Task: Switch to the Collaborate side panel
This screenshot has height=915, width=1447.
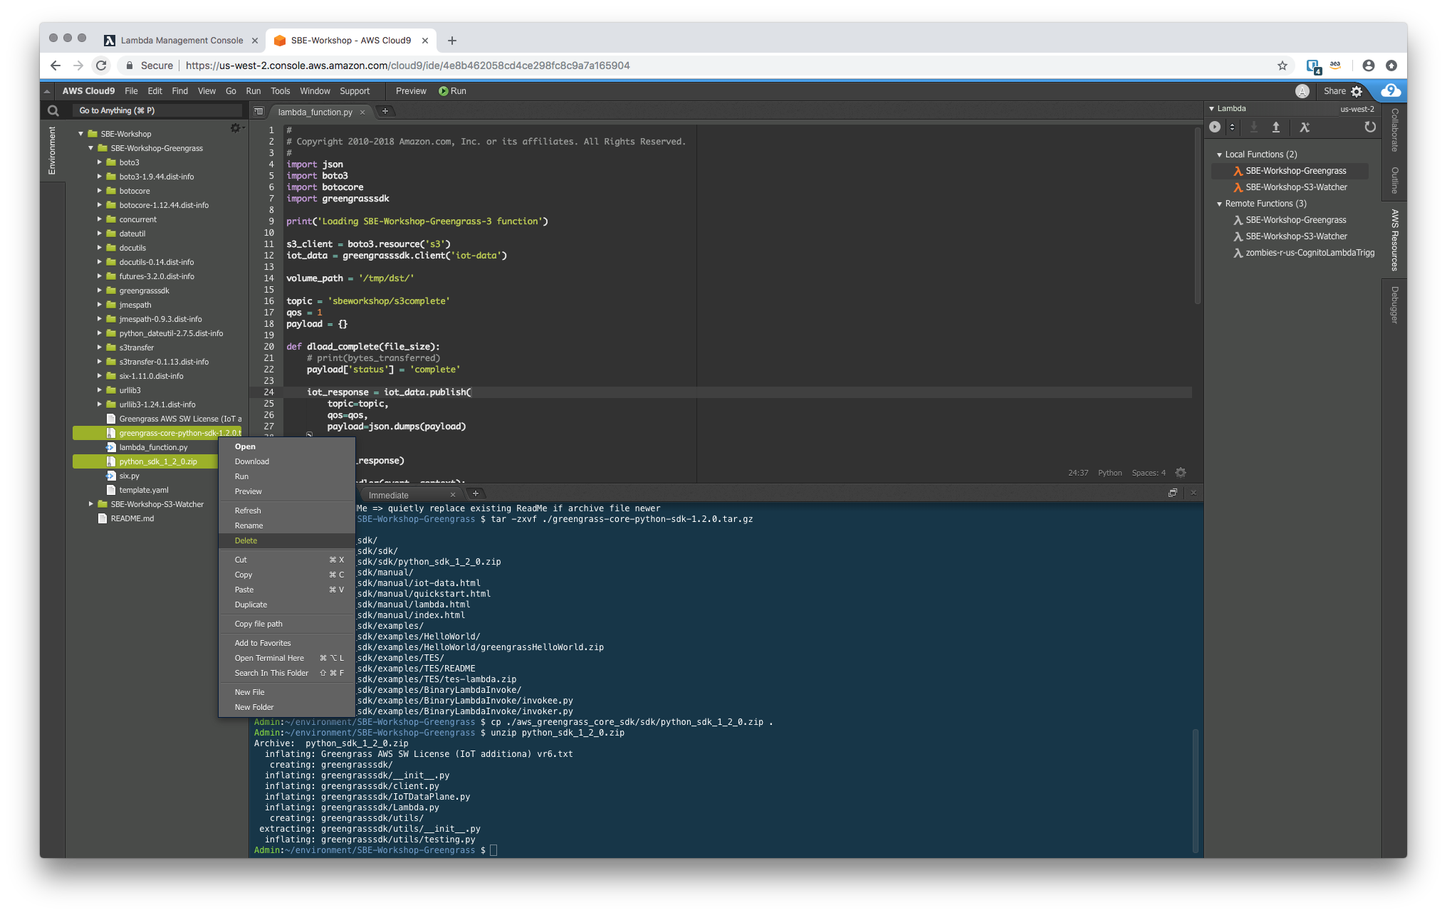Action: (x=1395, y=130)
